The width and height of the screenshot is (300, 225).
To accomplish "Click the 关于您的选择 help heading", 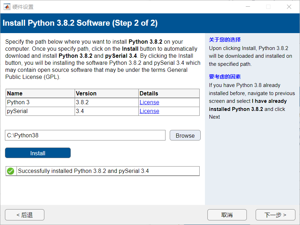I will click(225, 40).
